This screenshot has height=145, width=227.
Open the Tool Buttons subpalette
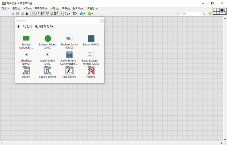[69, 72]
